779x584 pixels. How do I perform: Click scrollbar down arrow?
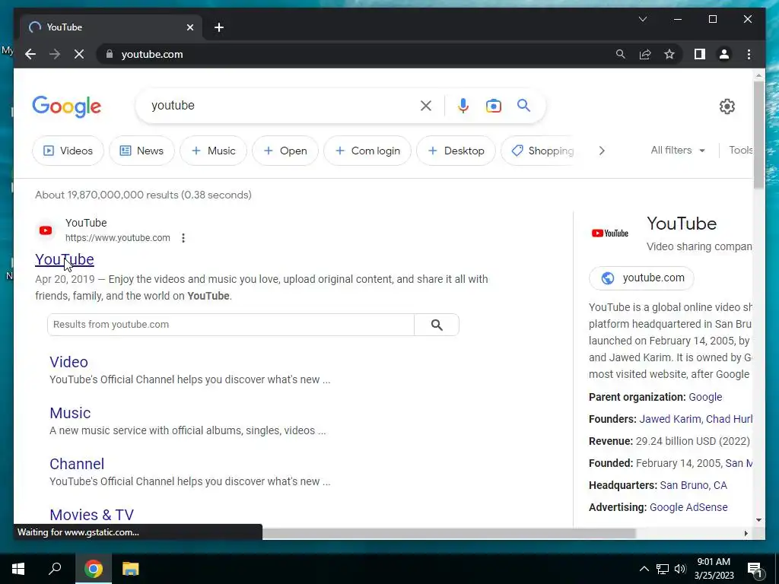pos(758,520)
